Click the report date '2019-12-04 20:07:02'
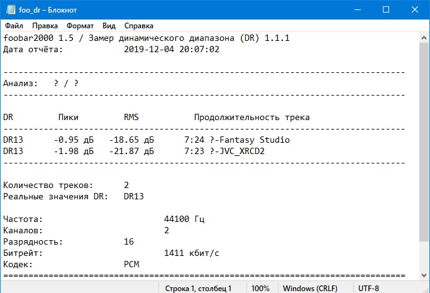This screenshot has width=430, height=293. (x=172, y=50)
